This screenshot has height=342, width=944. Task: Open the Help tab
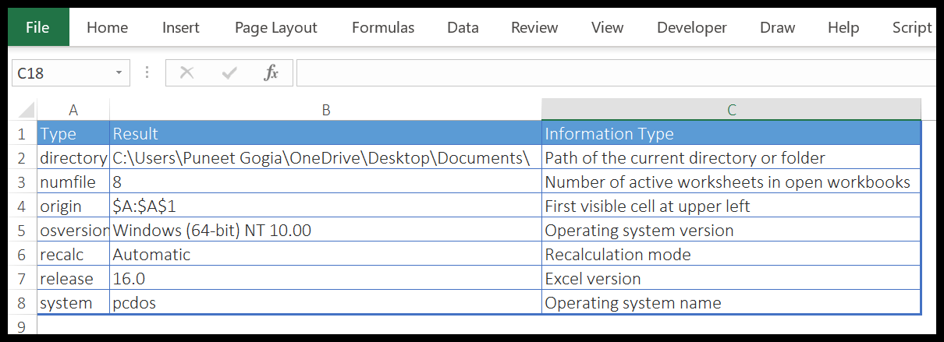(843, 27)
